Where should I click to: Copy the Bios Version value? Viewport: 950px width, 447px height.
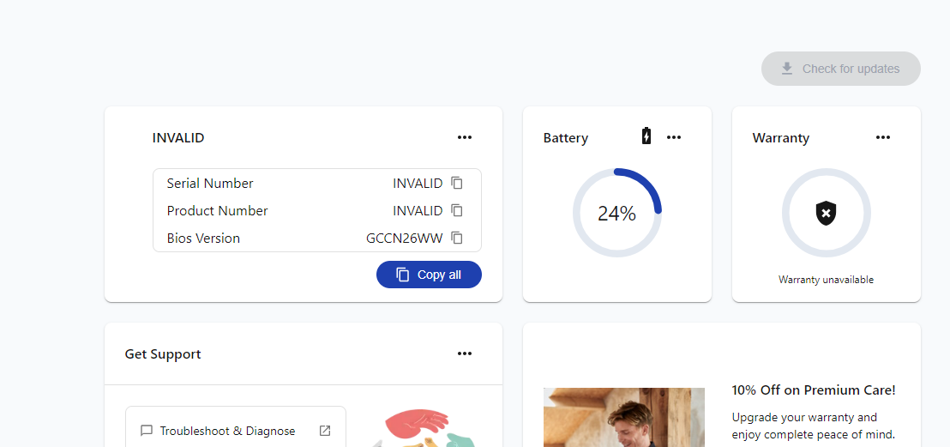coord(457,238)
